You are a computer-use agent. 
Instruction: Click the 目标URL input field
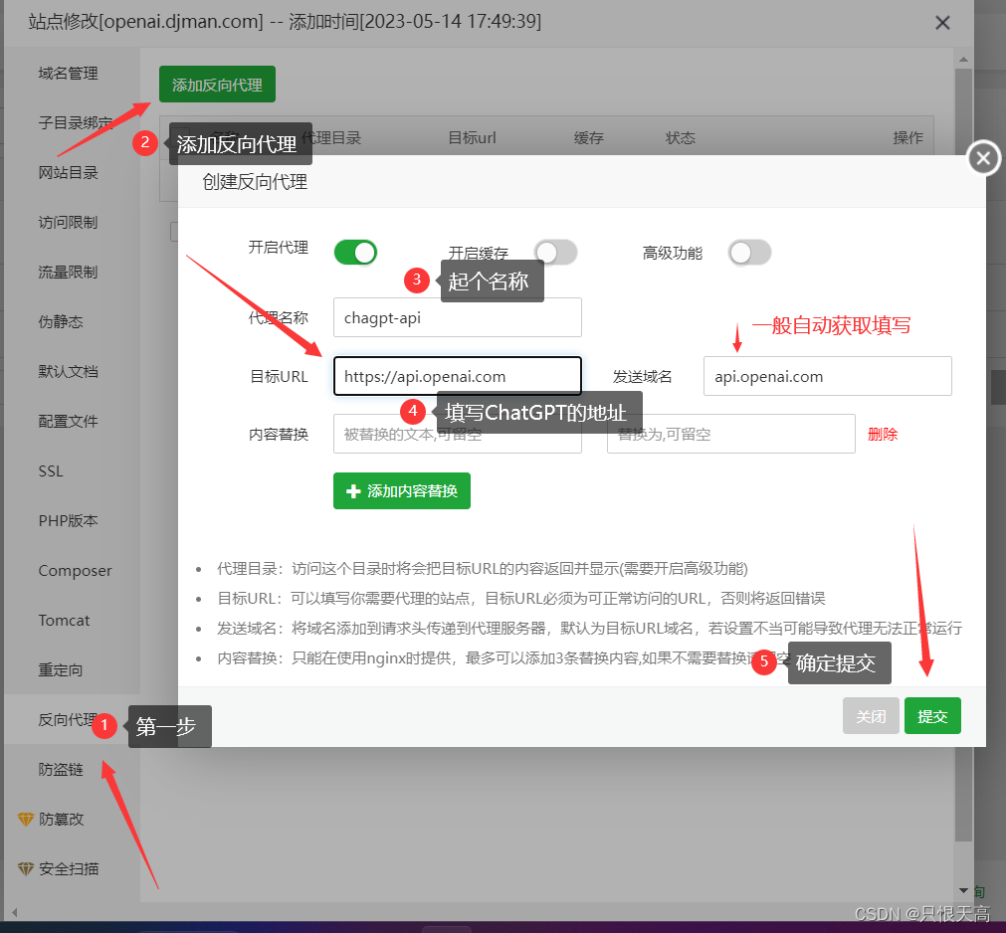pyautogui.click(x=457, y=376)
